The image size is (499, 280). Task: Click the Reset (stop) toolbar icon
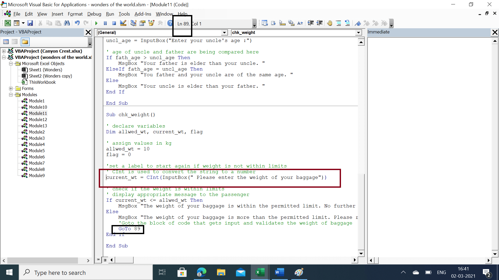click(x=114, y=23)
